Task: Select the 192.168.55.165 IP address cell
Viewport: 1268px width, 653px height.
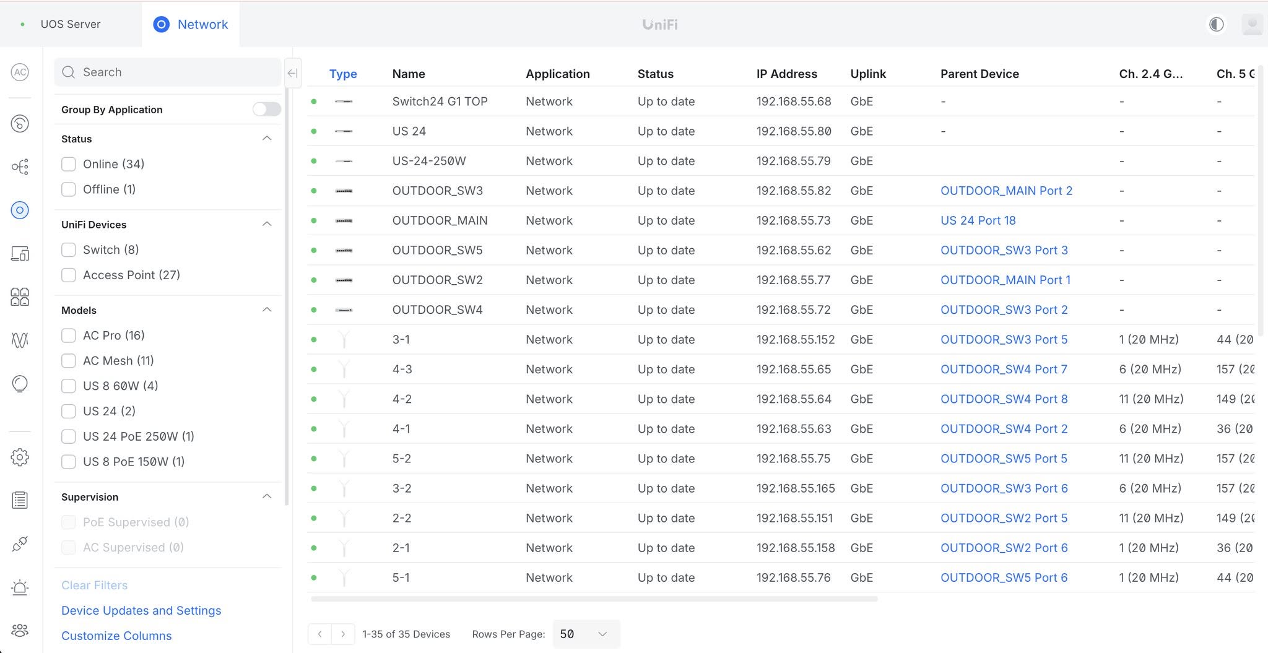Action: pos(796,488)
